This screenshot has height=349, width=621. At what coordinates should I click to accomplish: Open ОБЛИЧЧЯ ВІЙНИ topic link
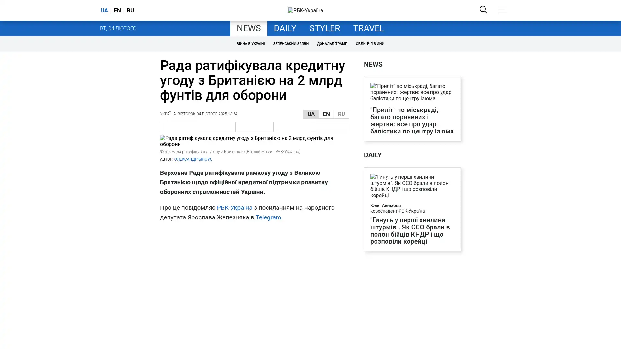tap(370, 44)
